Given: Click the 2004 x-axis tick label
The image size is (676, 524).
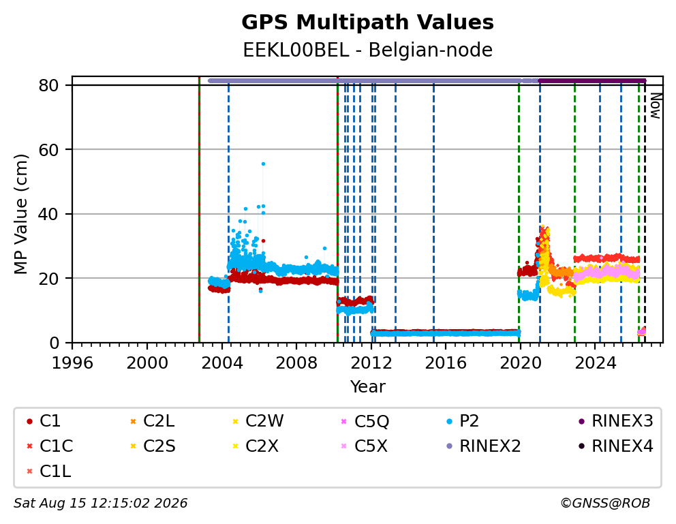Looking at the screenshot, I should (x=222, y=363).
